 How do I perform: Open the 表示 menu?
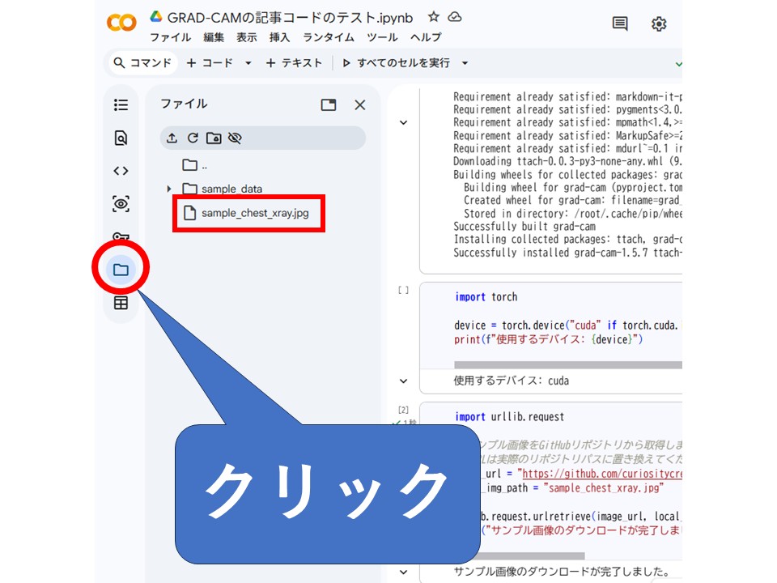(246, 38)
